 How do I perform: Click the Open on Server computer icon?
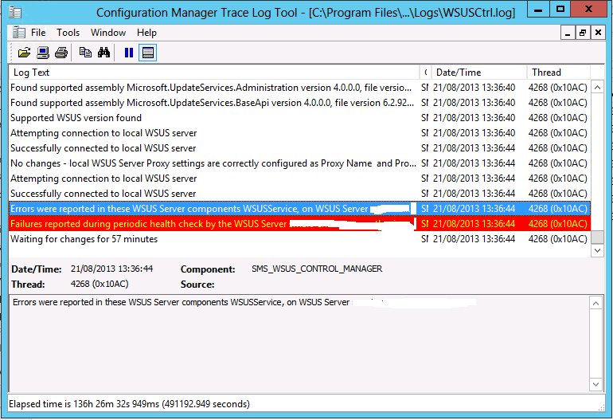tap(43, 53)
